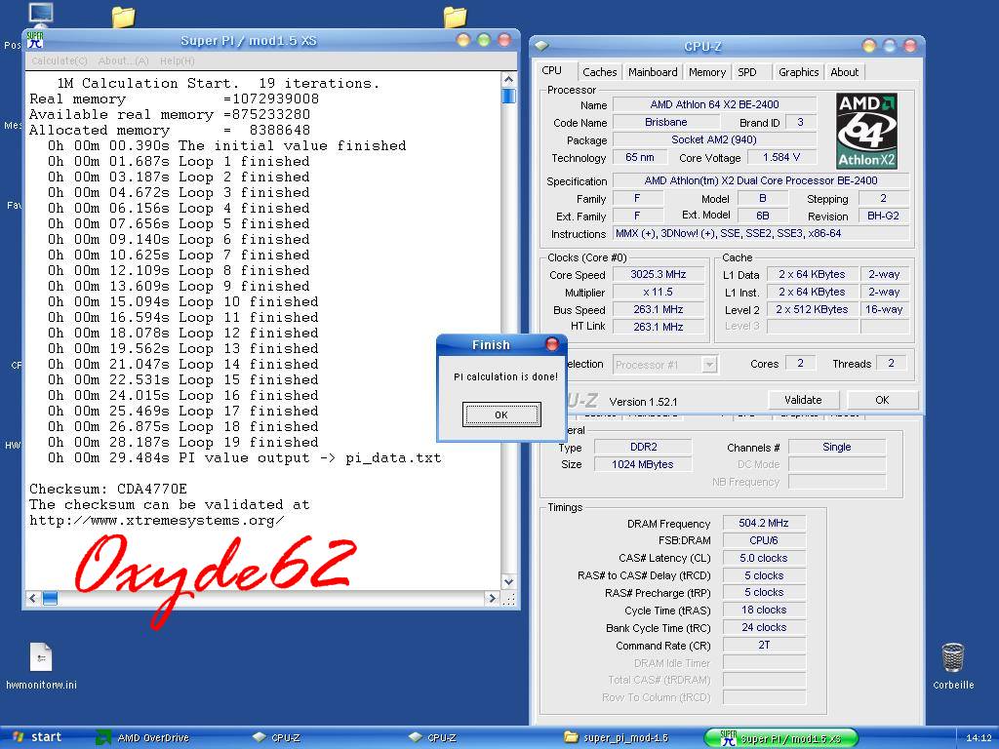The height and width of the screenshot is (749, 999).
Task: Open the About menu in Super PI
Action: tap(123, 60)
